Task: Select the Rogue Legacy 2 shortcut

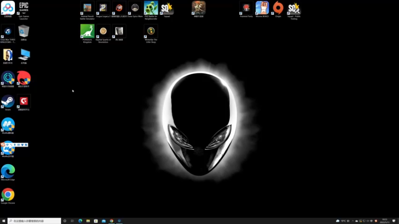Action: point(103,9)
